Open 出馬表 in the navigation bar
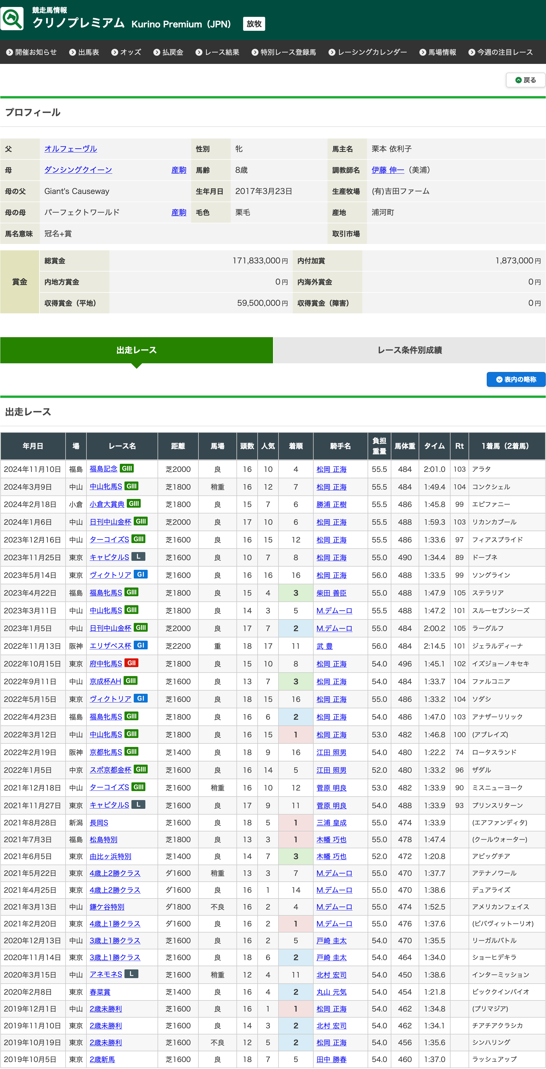This screenshot has width=546, height=1069. 84,52
